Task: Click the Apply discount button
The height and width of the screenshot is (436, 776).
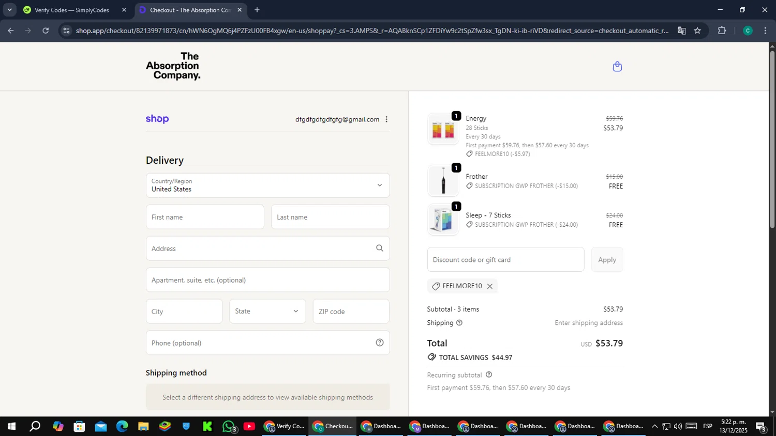Action: click(607, 259)
